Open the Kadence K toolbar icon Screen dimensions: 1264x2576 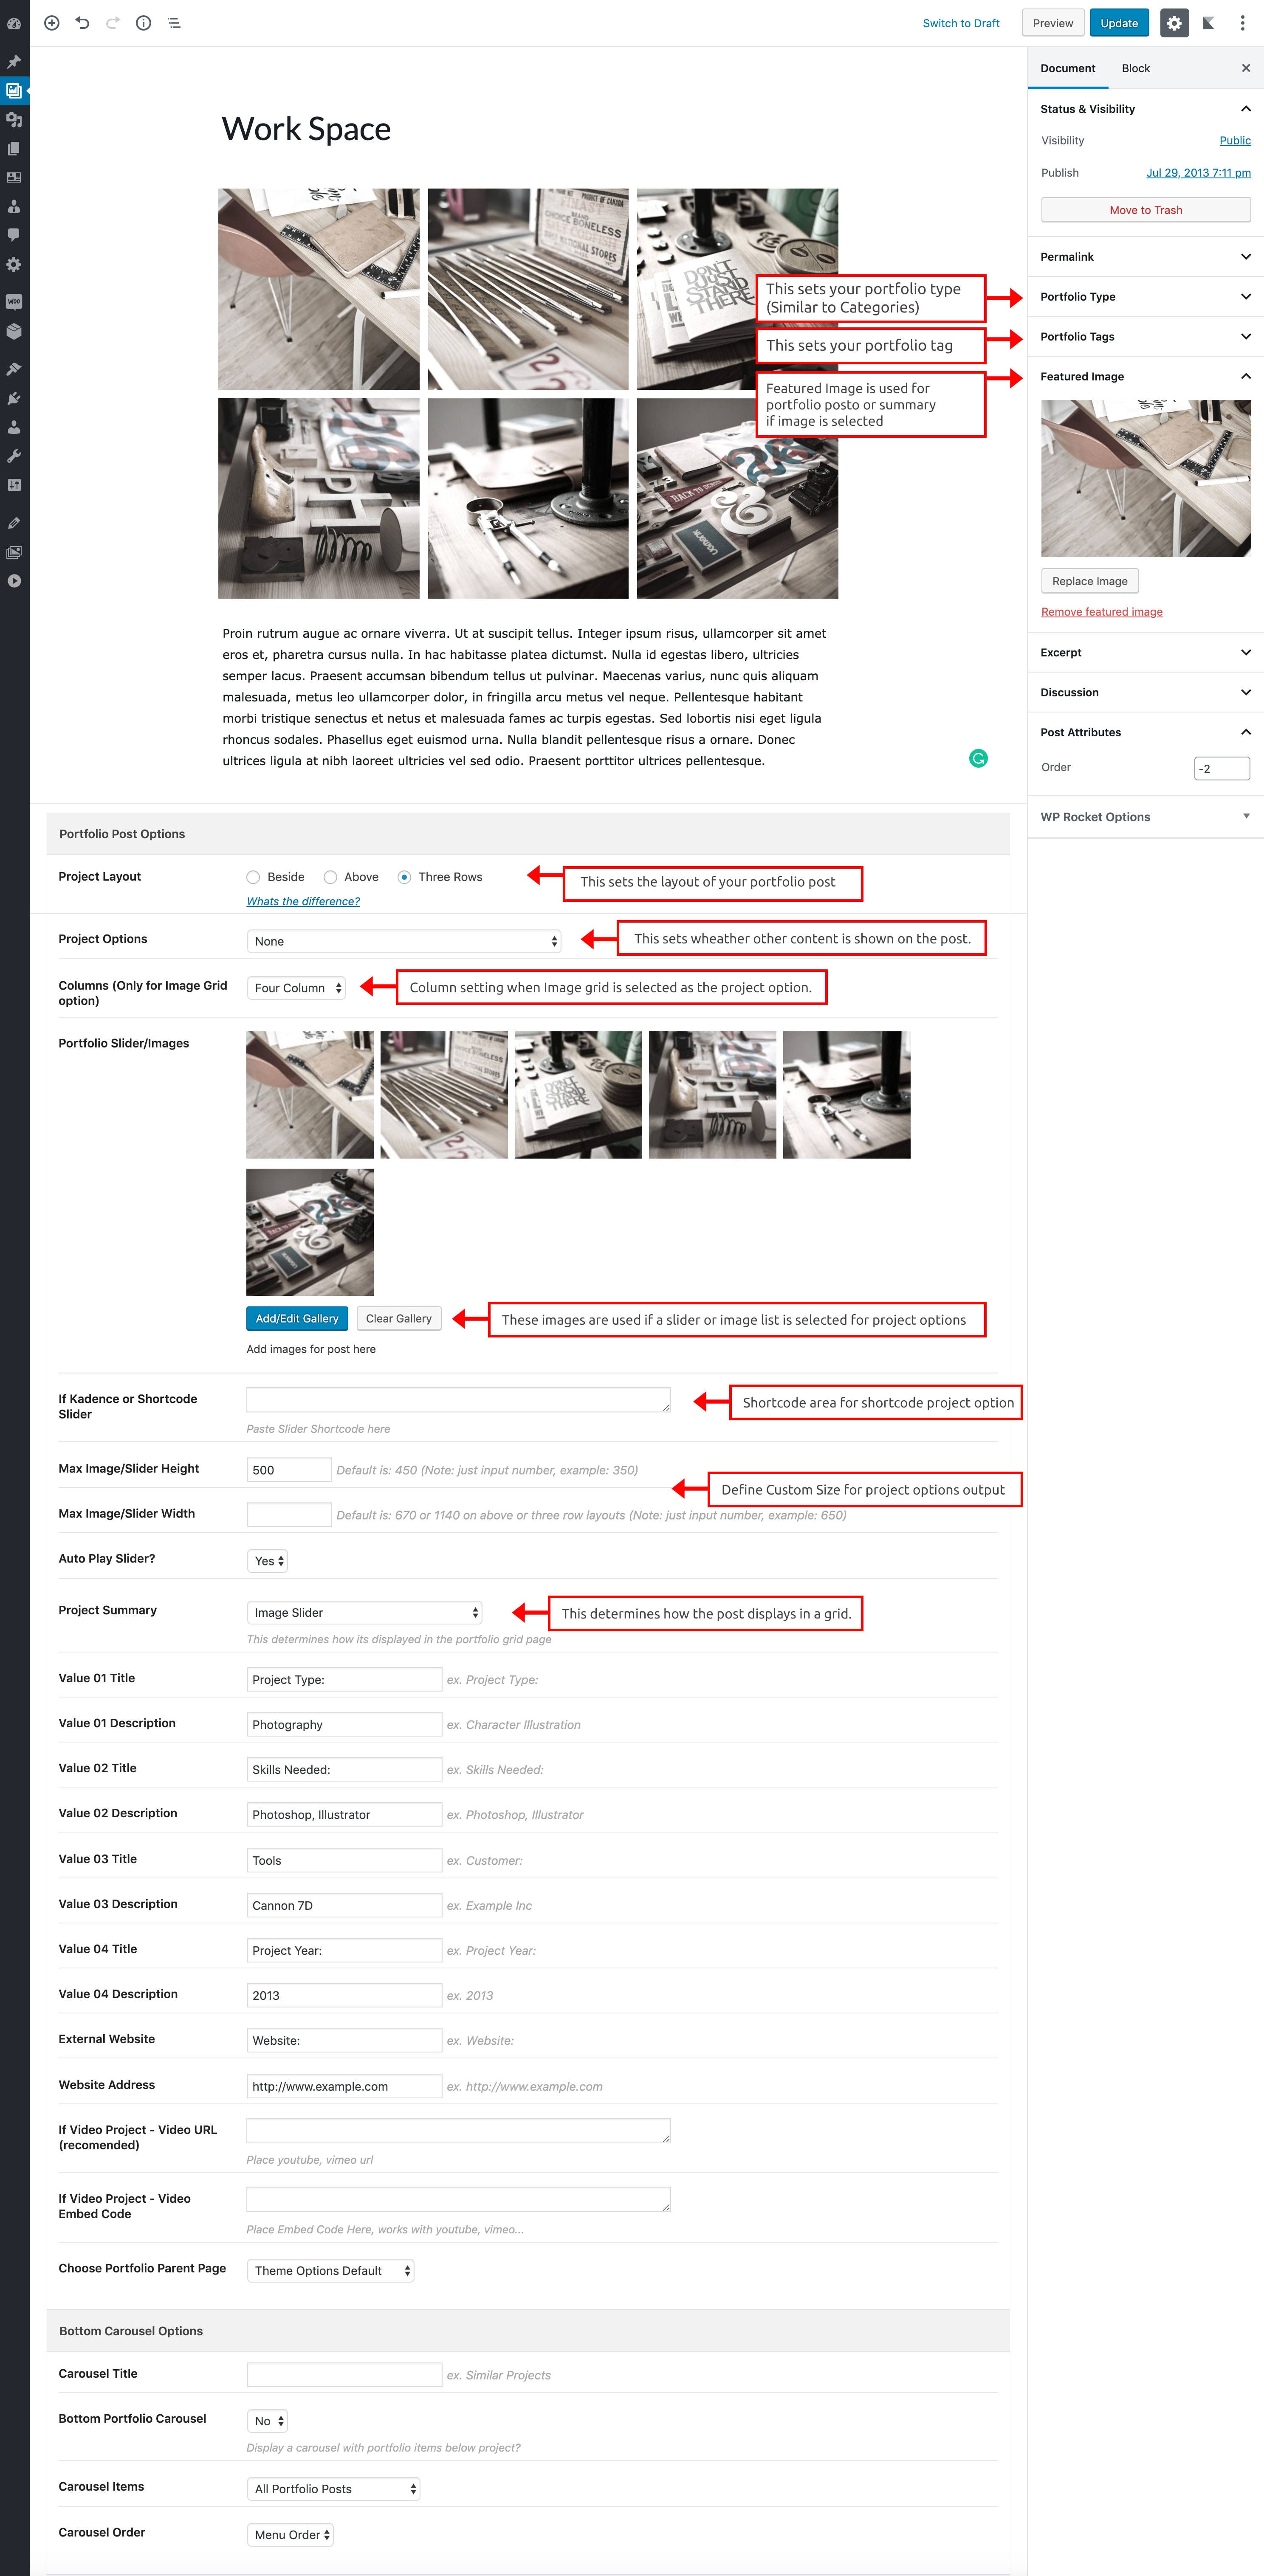click(1209, 23)
